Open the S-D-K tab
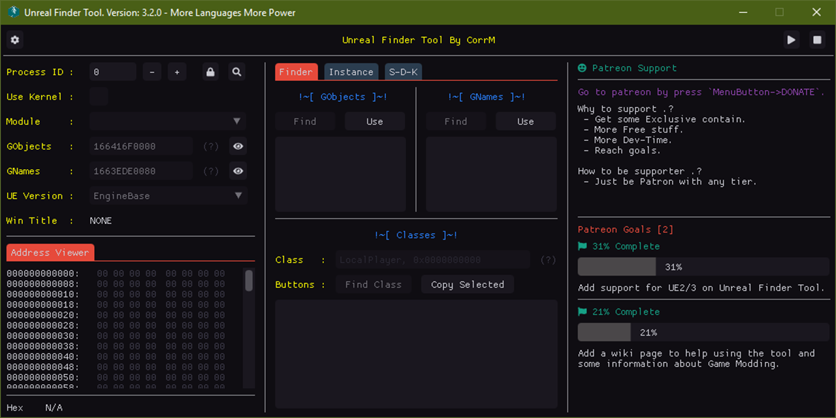The height and width of the screenshot is (418, 836). (403, 72)
